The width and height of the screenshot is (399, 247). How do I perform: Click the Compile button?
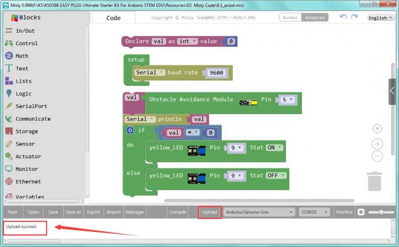[x=178, y=212]
